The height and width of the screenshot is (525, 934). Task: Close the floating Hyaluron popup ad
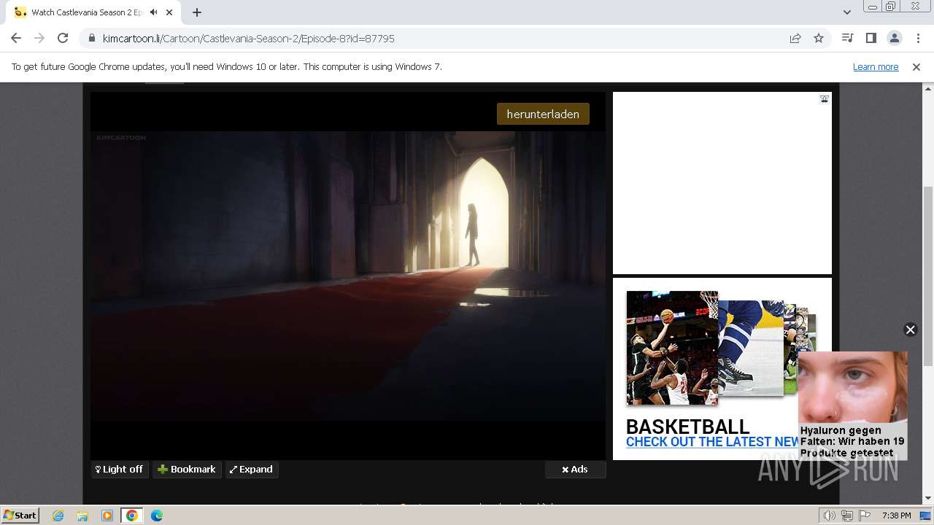coord(910,330)
